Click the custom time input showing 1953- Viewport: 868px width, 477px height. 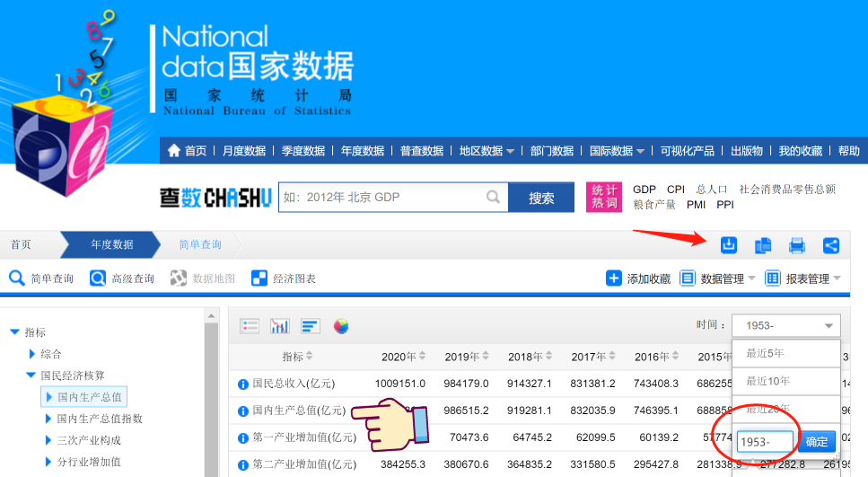[765, 442]
